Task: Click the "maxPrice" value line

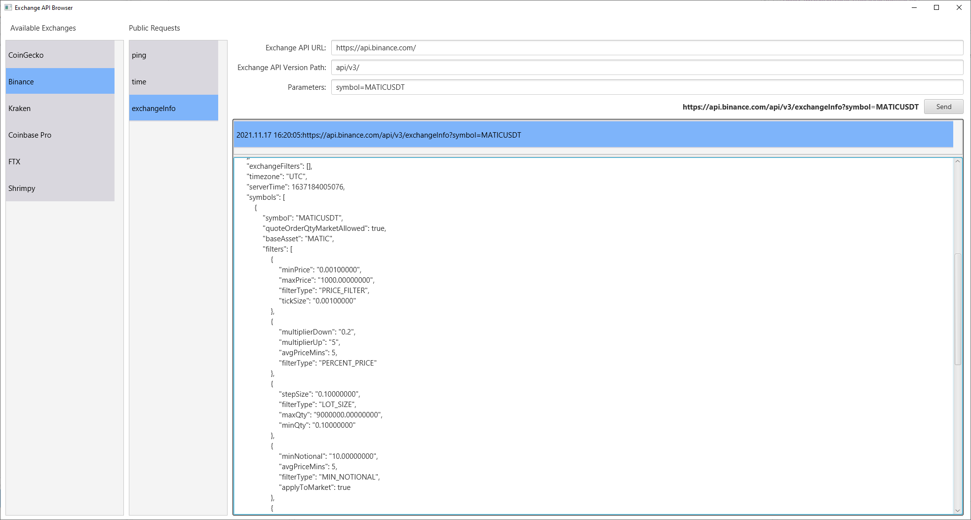Action: 327,280
